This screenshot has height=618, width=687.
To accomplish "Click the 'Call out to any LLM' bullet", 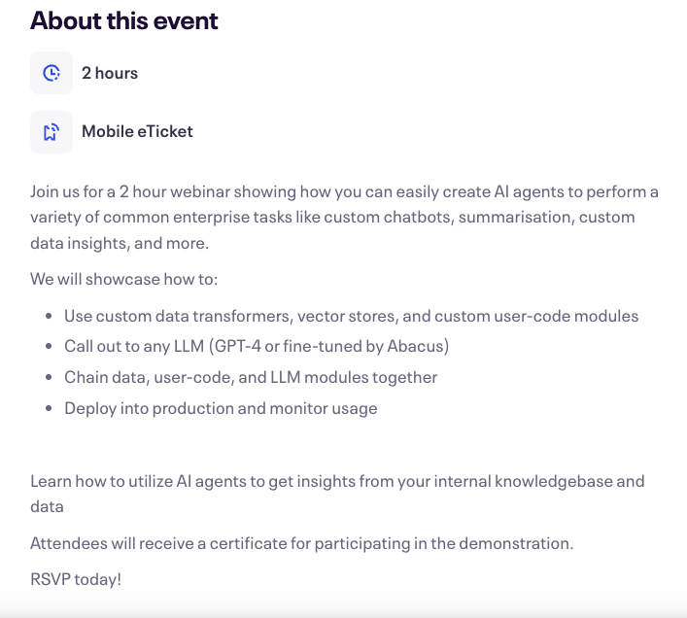I will pos(257,346).
